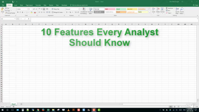
Task: Open the Merge & Center dropdown arrow
Action: pyautogui.click(x=64, y=12)
